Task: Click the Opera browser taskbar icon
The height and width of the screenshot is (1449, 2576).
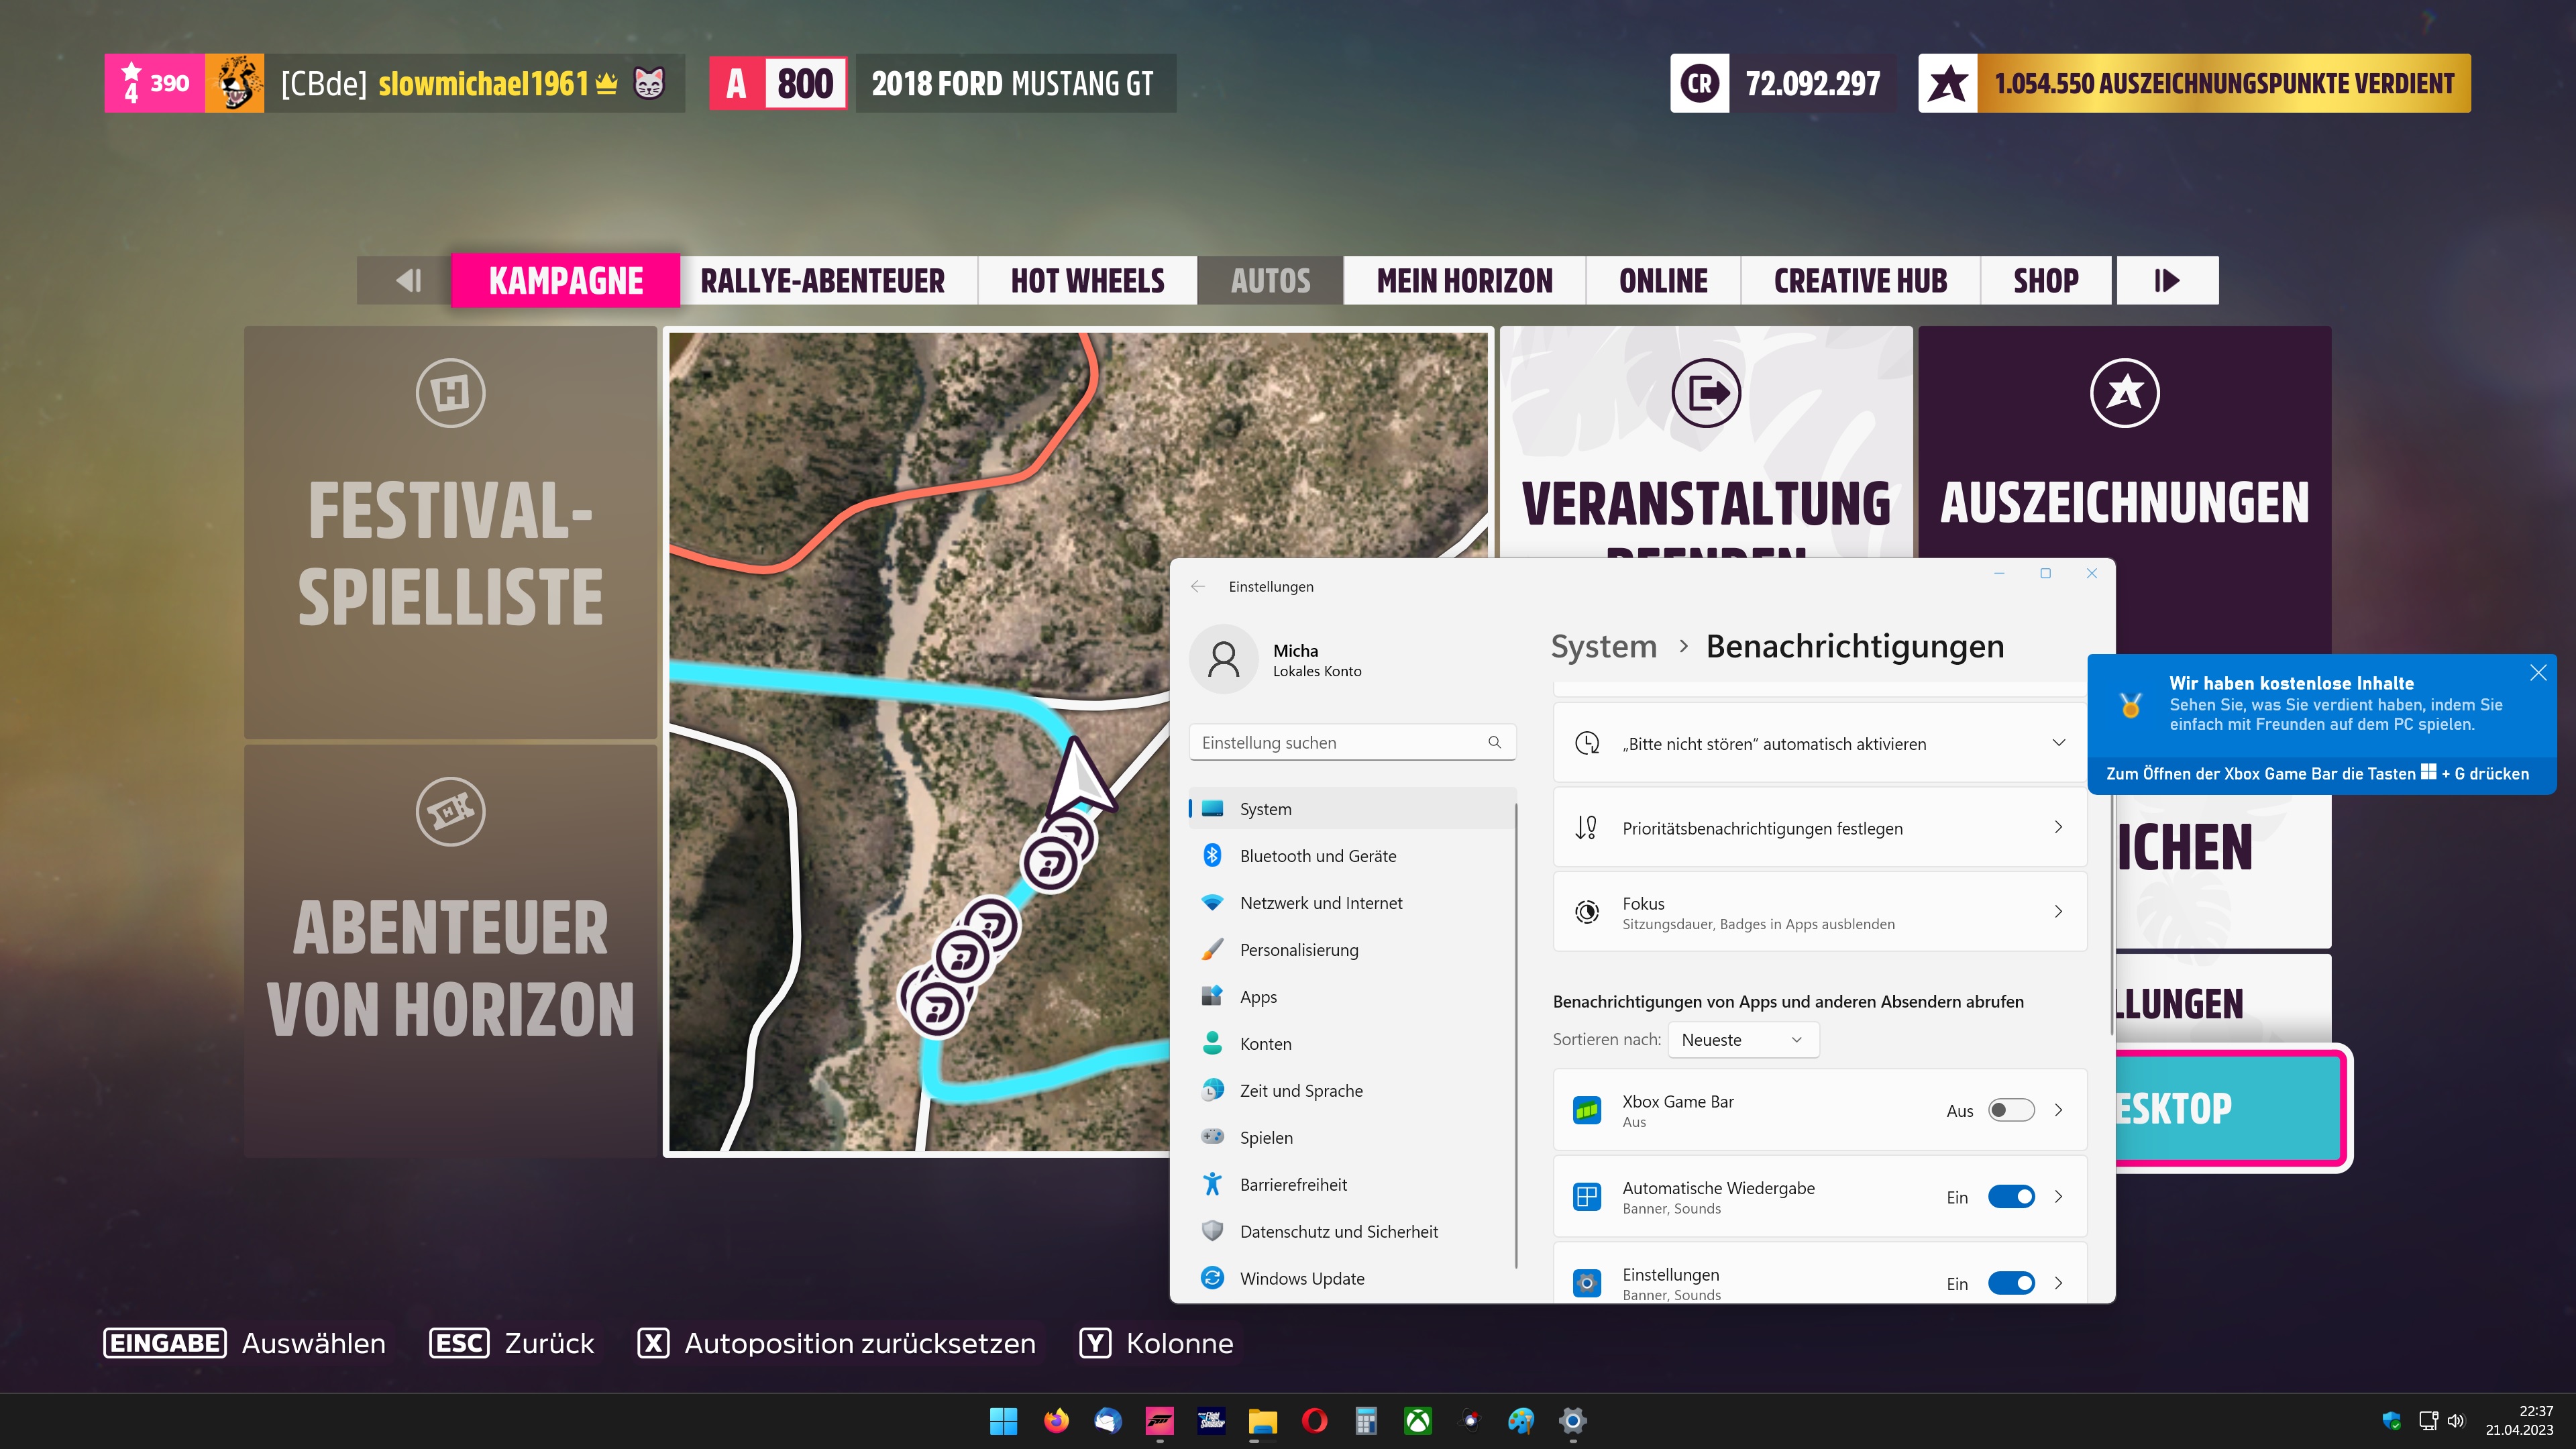Action: (x=1314, y=1420)
